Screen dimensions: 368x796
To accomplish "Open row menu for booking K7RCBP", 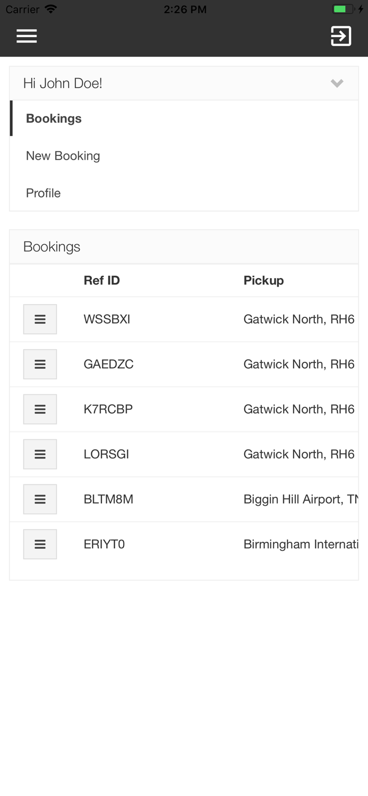I will (x=40, y=409).
